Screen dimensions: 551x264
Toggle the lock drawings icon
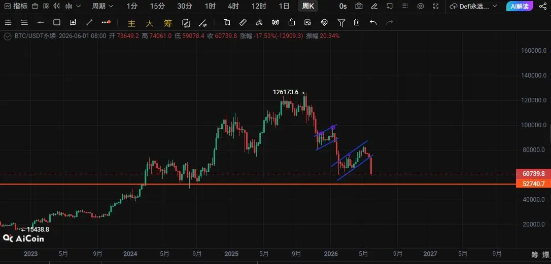tap(292, 22)
